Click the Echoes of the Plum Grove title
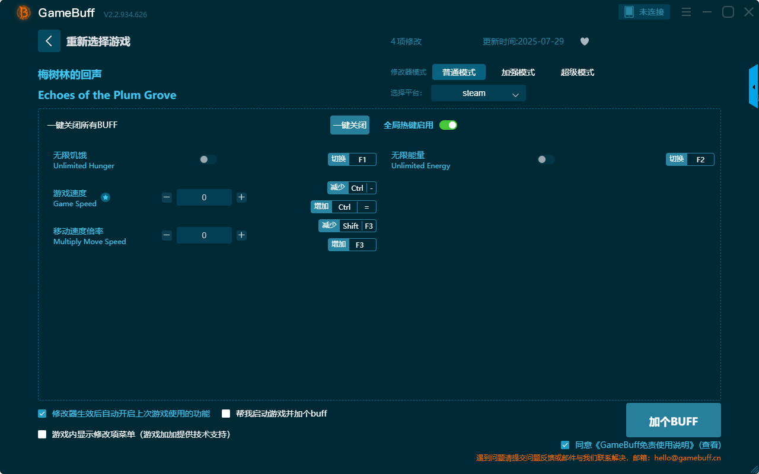The height and width of the screenshot is (474, 759). (x=107, y=95)
